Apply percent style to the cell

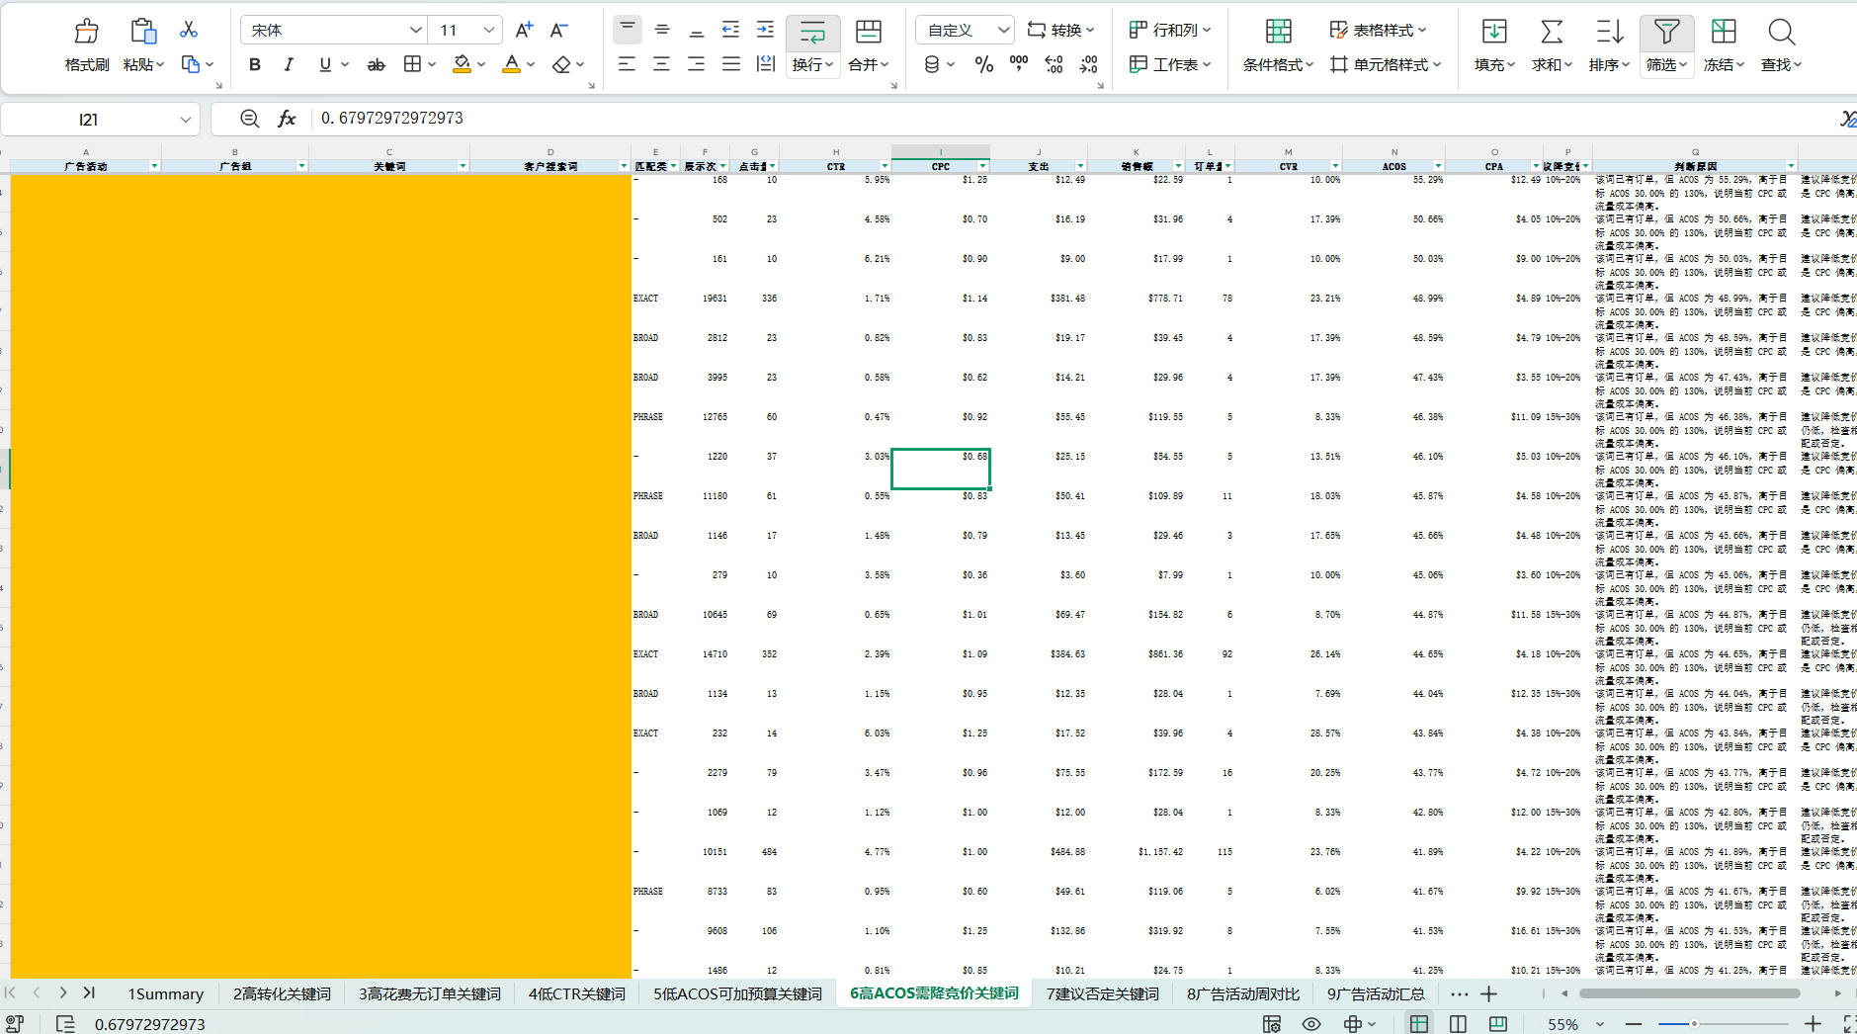(983, 64)
